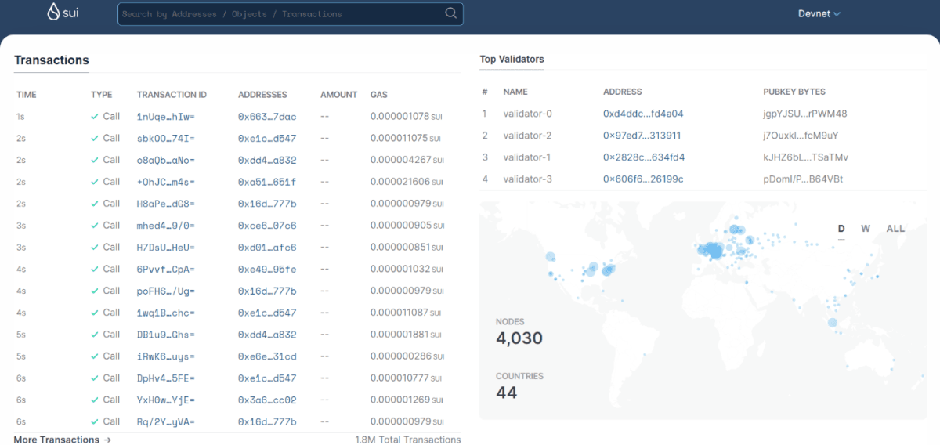Open transaction H7DsU…HeU=
The width and height of the screenshot is (940, 445).
(165, 248)
